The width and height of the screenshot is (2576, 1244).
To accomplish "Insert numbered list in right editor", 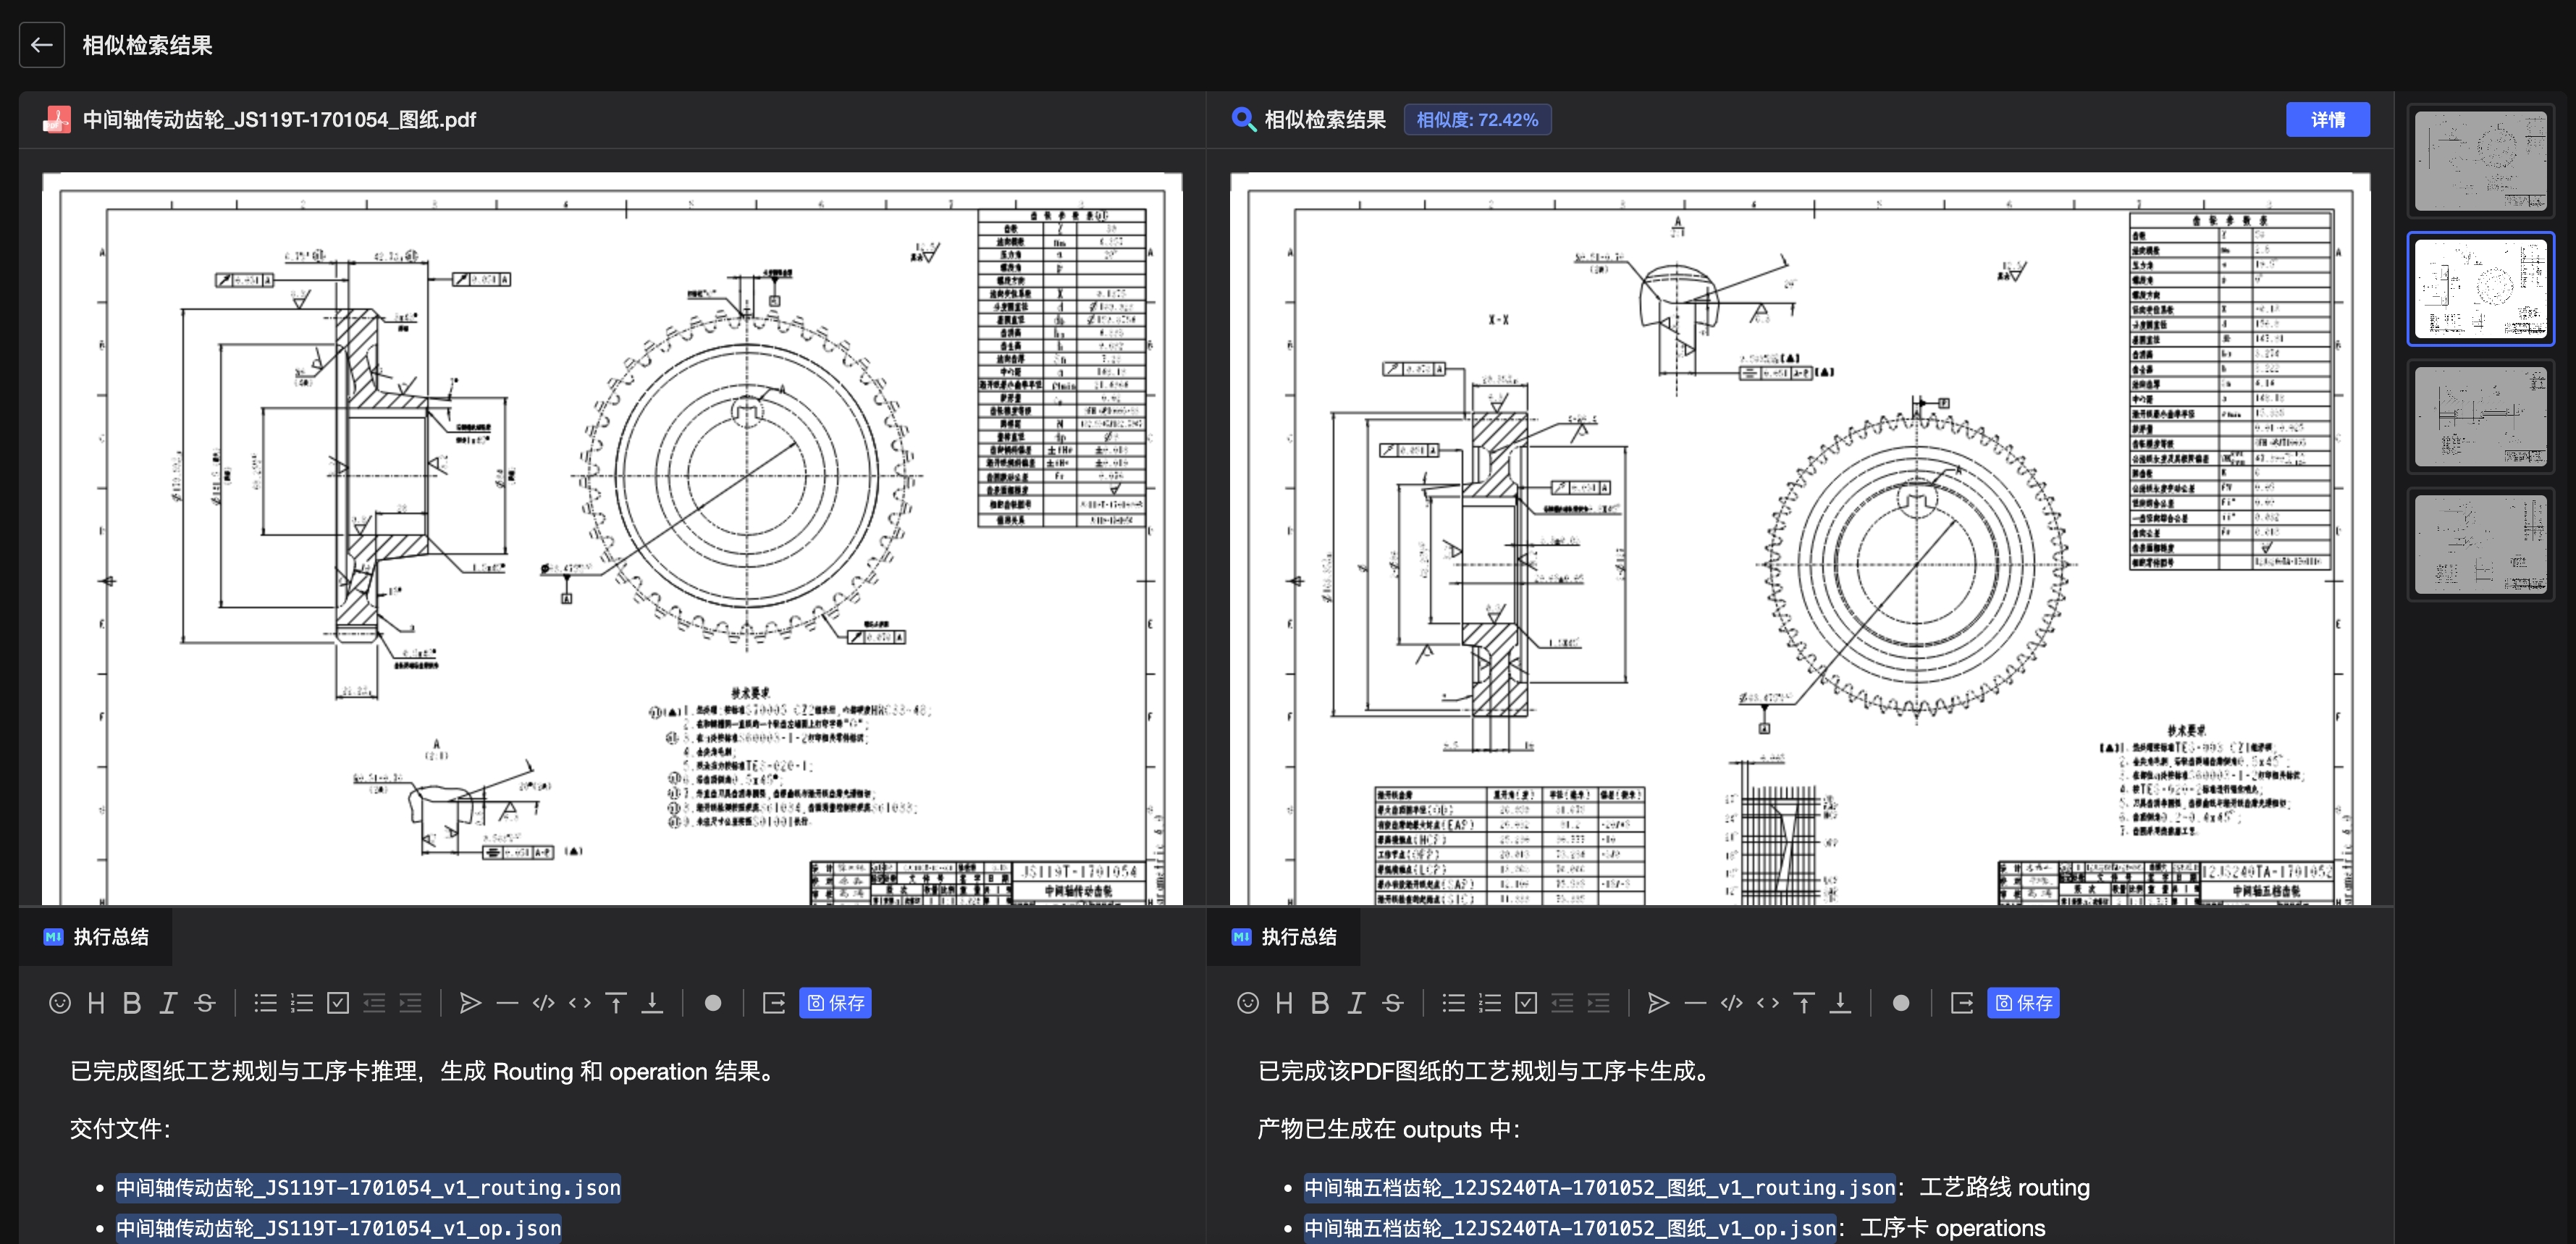I will click(x=1490, y=1003).
